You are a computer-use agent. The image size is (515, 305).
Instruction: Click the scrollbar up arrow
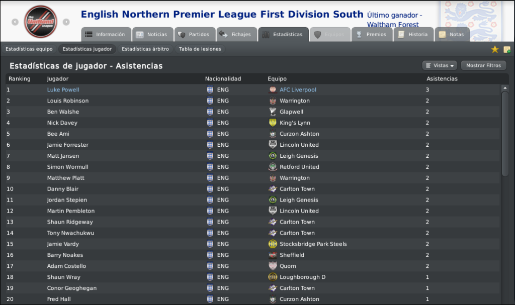coord(505,88)
